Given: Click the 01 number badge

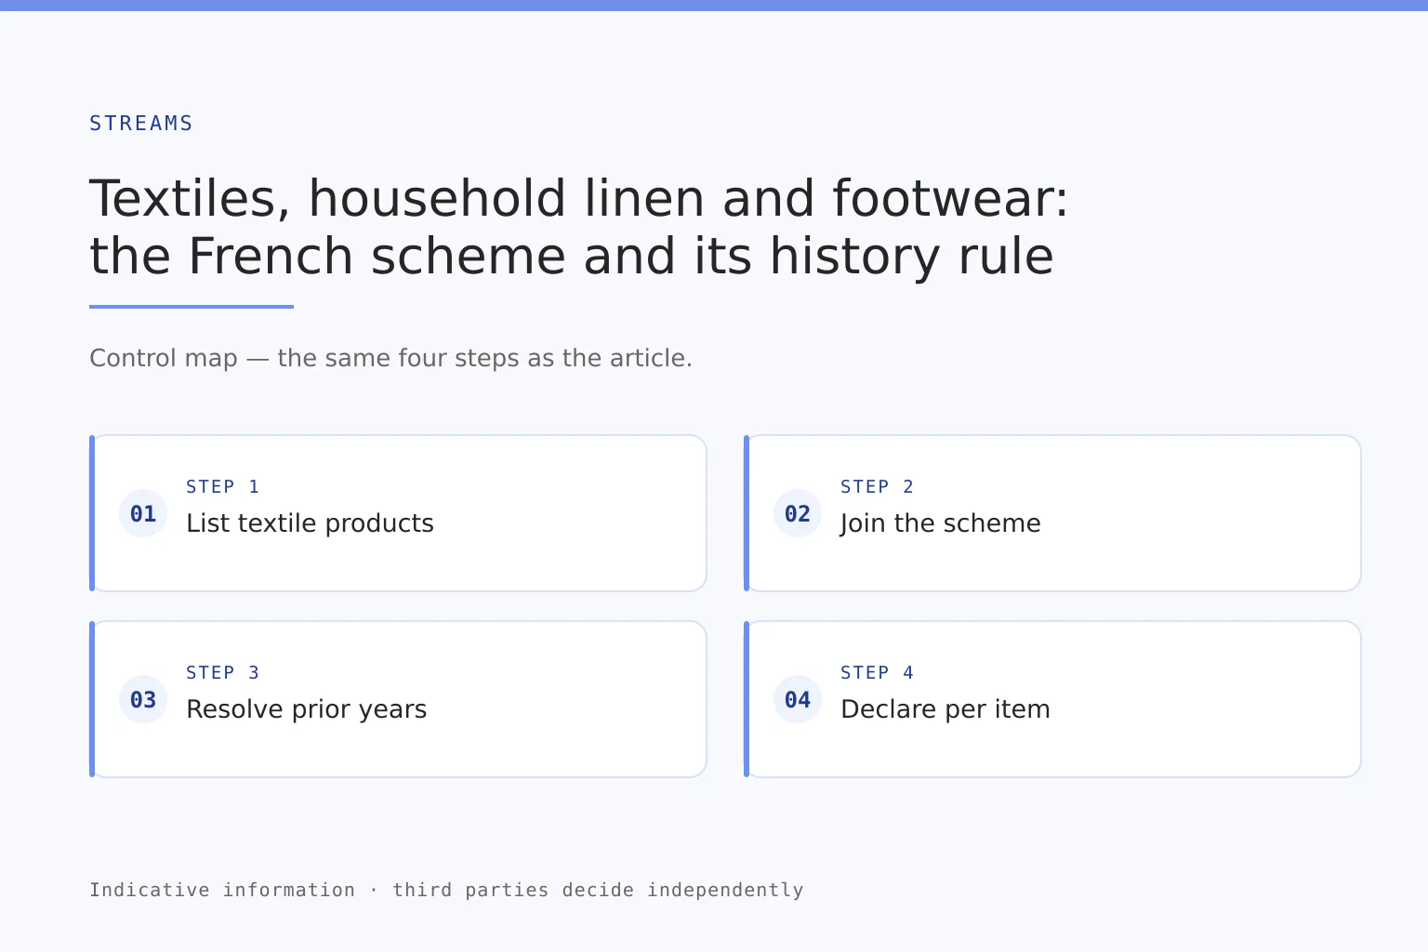Looking at the screenshot, I should [143, 513].
